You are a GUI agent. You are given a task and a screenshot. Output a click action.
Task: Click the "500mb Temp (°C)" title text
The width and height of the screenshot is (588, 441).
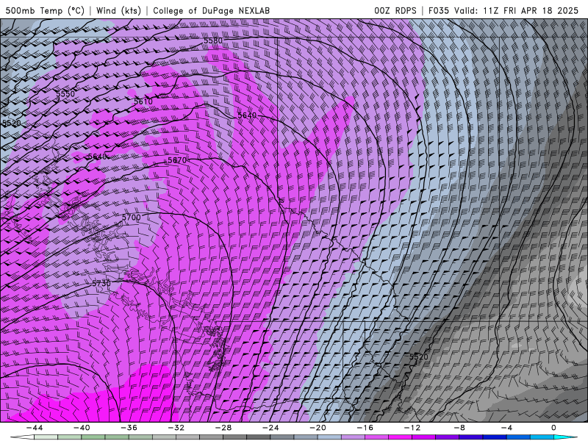tap(45, 10)
